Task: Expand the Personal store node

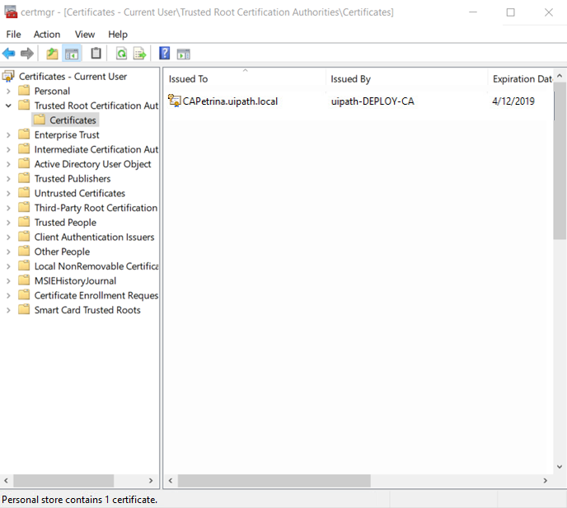Action: click(x=8, y=92)
